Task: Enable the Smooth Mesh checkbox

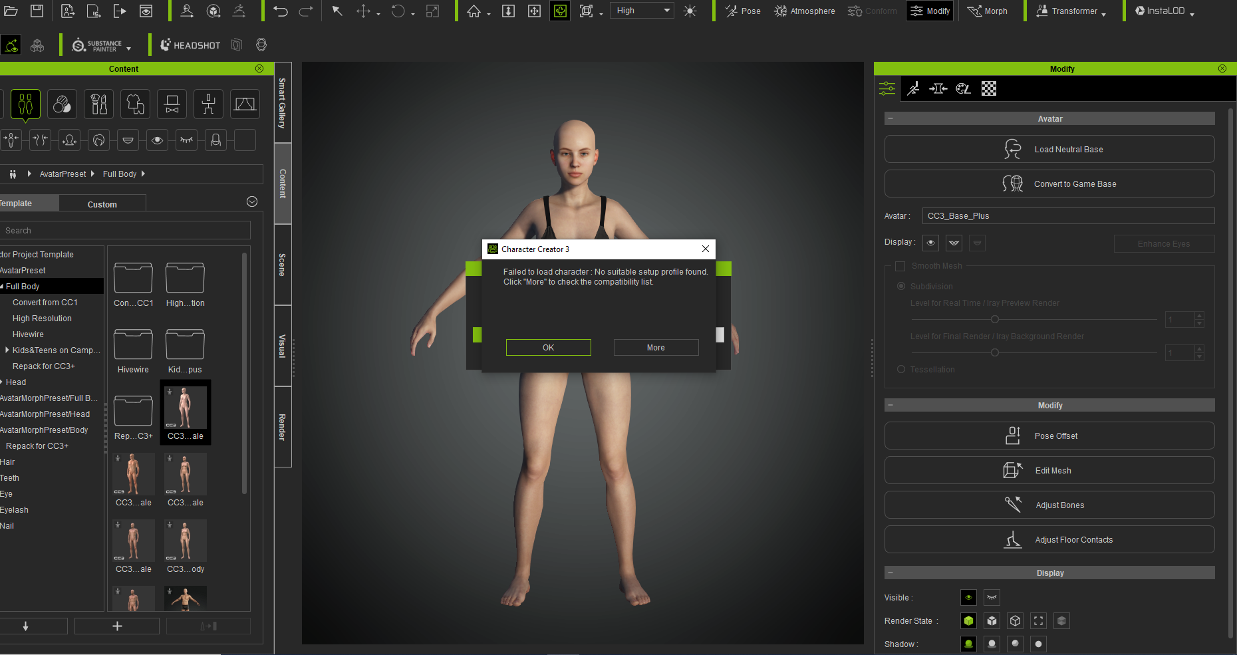Action: click(900, 266)
